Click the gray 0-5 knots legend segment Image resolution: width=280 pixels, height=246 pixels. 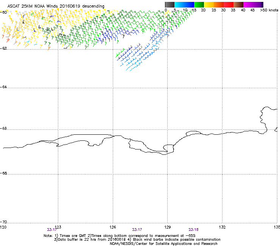170,5
